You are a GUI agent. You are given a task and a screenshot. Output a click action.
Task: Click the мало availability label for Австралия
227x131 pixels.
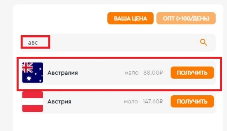coord(131,73)
